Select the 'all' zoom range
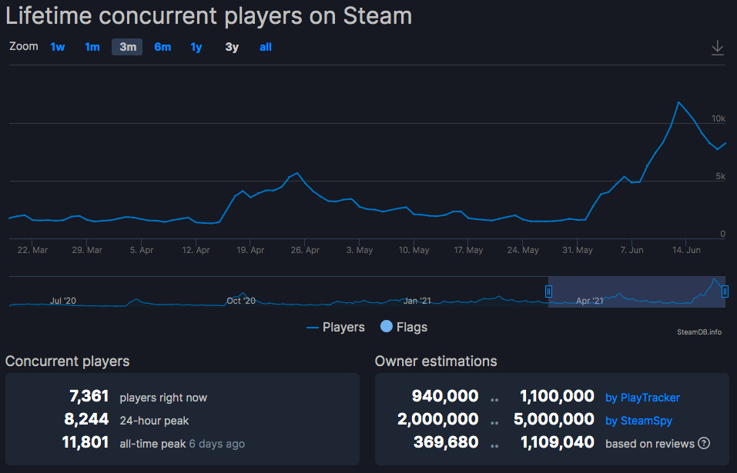Screen dimensions: 737x473 tap(265, 47)
